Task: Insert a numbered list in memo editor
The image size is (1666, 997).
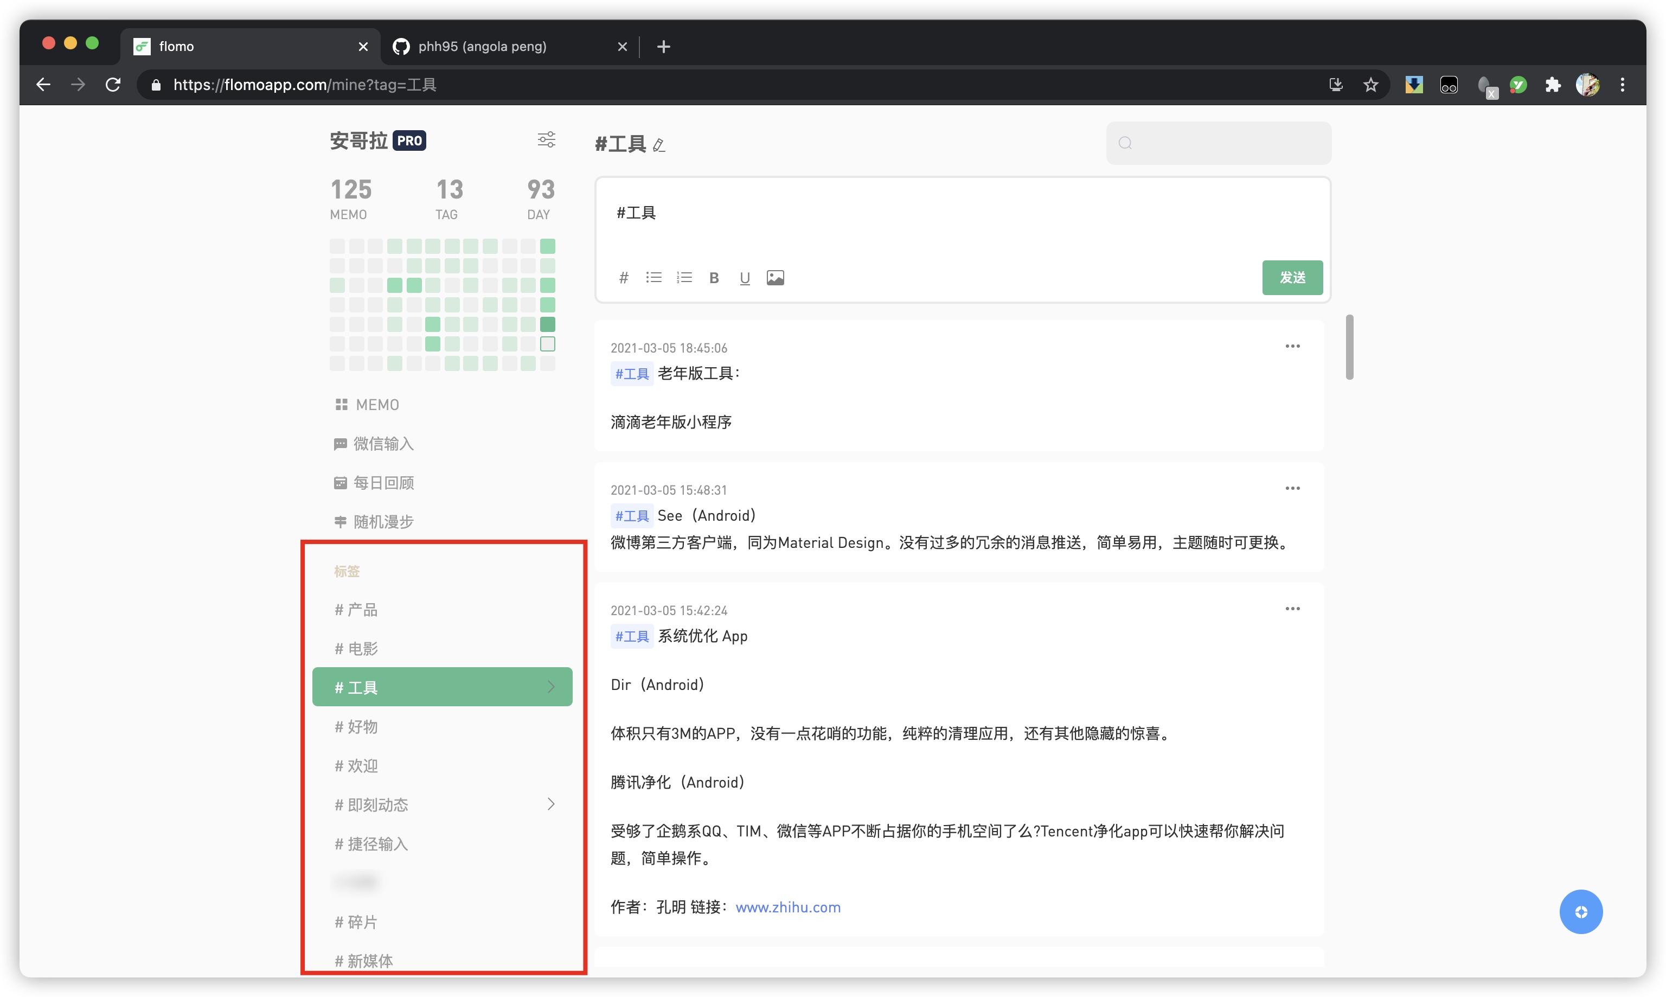Action: (683, 278)
